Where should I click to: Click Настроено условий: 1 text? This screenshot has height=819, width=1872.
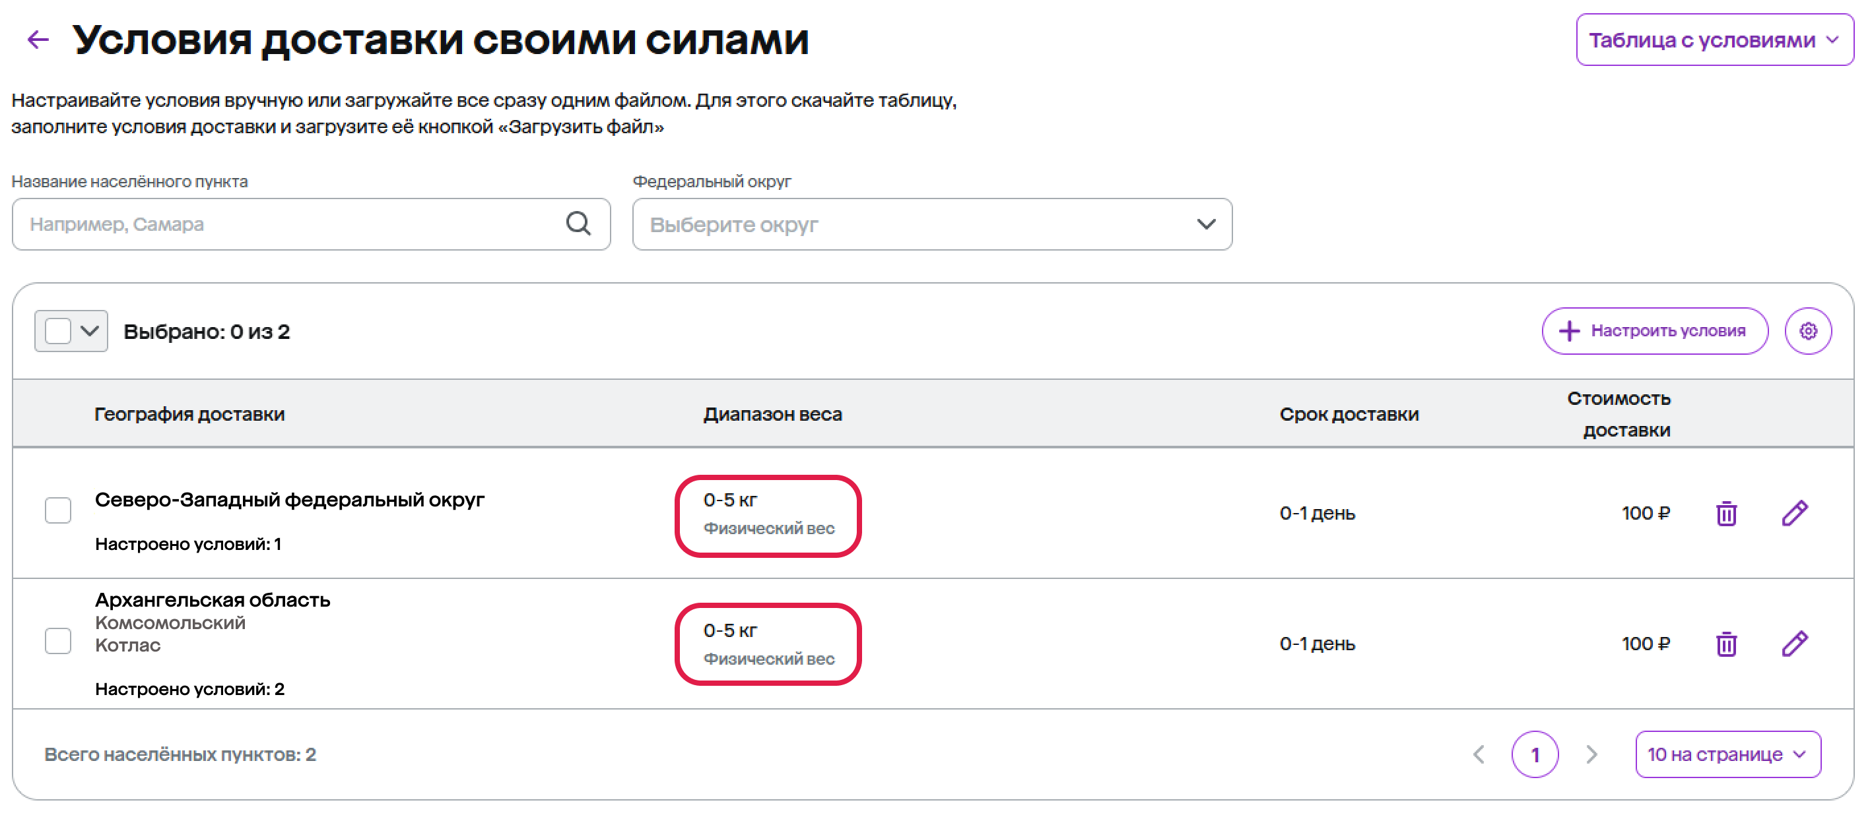coord(188,544)
